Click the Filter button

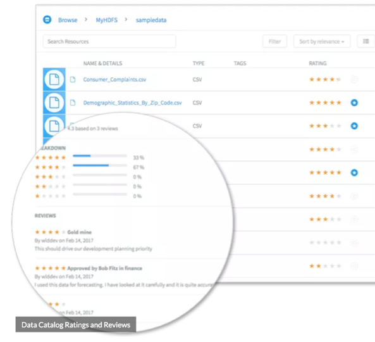[274, 41]
